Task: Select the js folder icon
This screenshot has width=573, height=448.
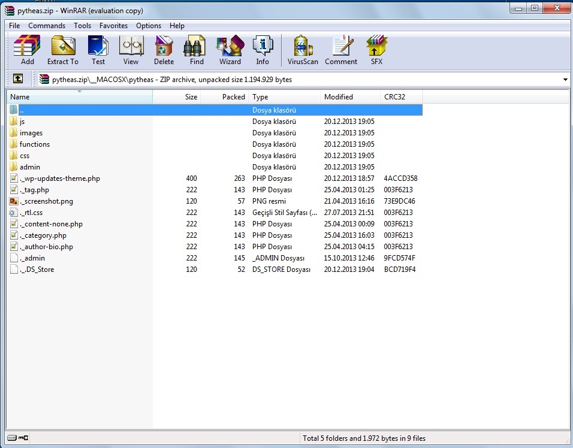Action: tap(14, 121)
